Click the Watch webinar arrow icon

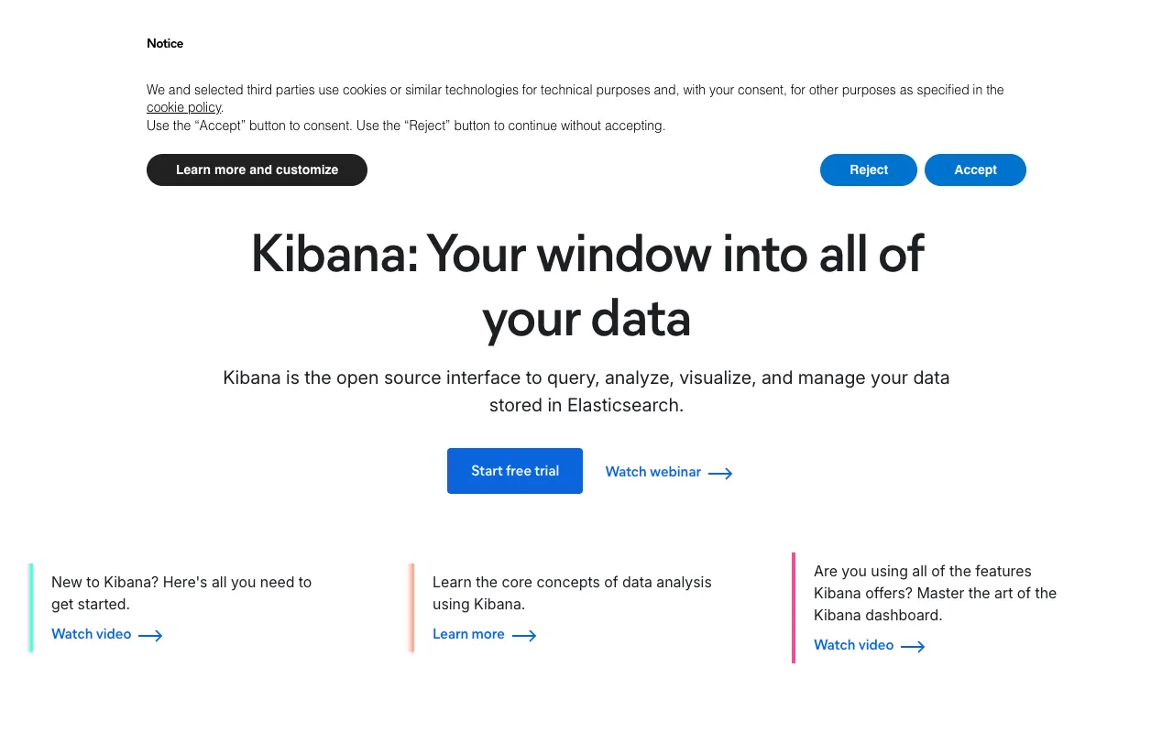pyautogui.click(x=720, y=473)
